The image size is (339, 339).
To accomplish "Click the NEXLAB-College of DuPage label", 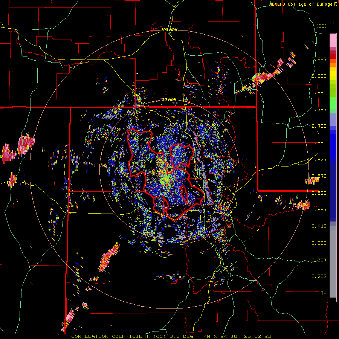I will [301, 4].
